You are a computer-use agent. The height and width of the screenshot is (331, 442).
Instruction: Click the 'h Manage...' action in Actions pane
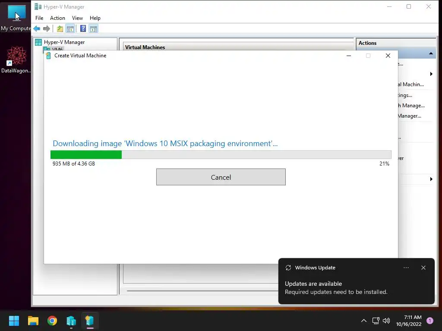(x=411, y=106)
